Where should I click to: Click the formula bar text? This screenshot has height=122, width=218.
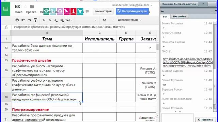(x=69, y=27)
